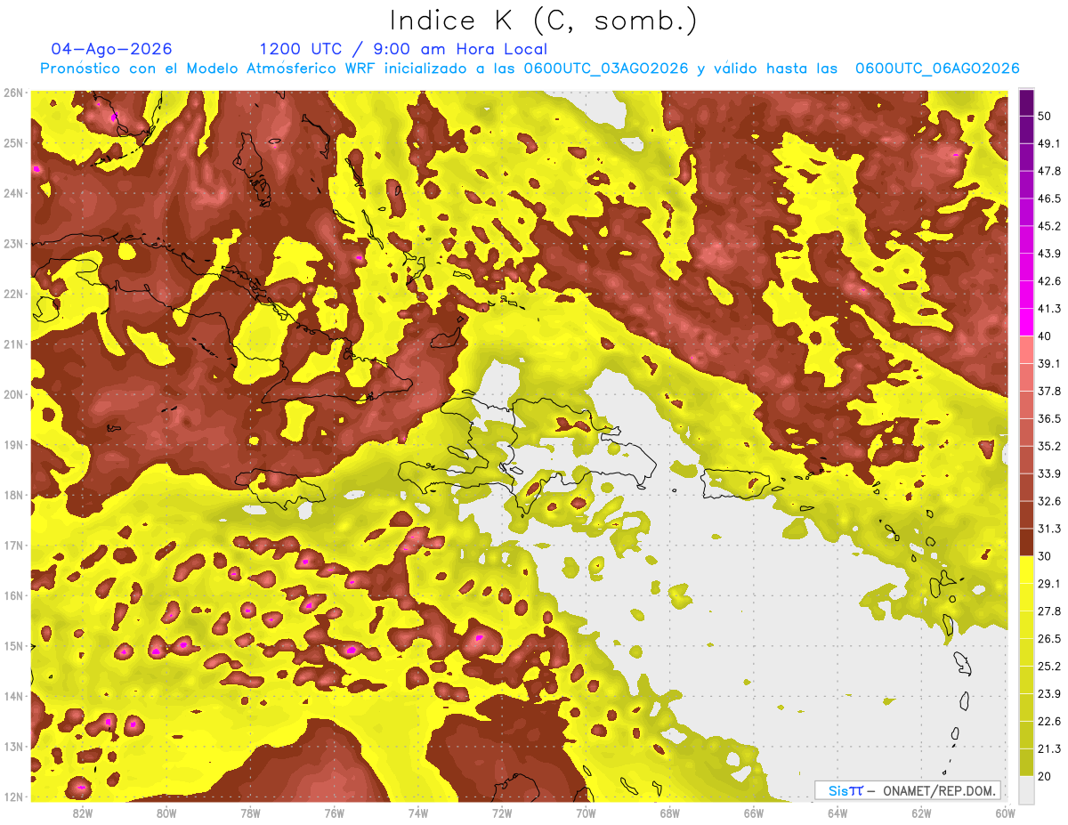Click the 26N latitude label

pyautogui.click(x=13, y=93)
